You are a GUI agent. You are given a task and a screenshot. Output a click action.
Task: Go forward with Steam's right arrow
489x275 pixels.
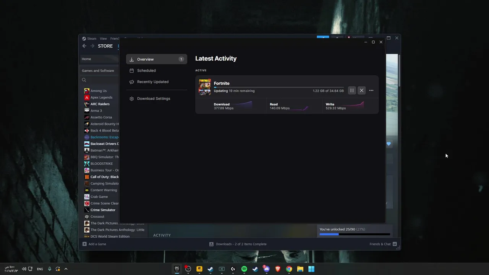[92, 46]
